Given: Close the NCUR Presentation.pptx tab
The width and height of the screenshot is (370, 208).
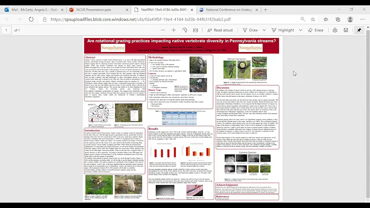Looking at the screenshot, I should click(x=127, y=10).
